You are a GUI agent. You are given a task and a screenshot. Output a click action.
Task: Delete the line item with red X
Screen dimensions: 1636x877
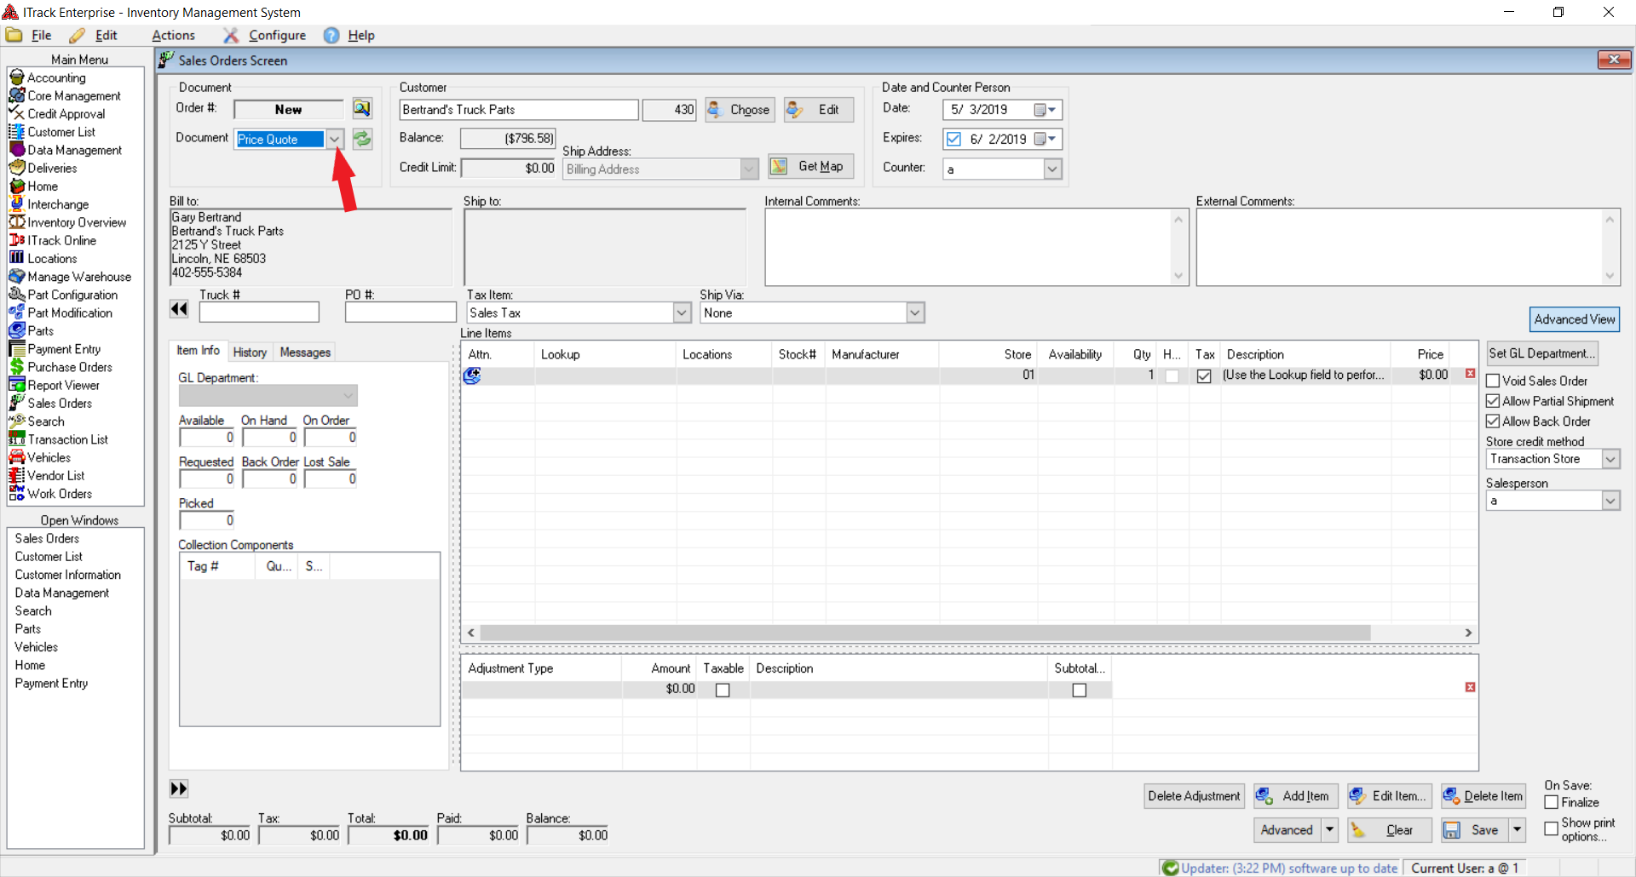[1470, 374]
